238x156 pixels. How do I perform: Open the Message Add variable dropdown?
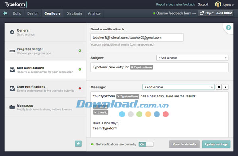pyautogui.click(x=178, y=87)
